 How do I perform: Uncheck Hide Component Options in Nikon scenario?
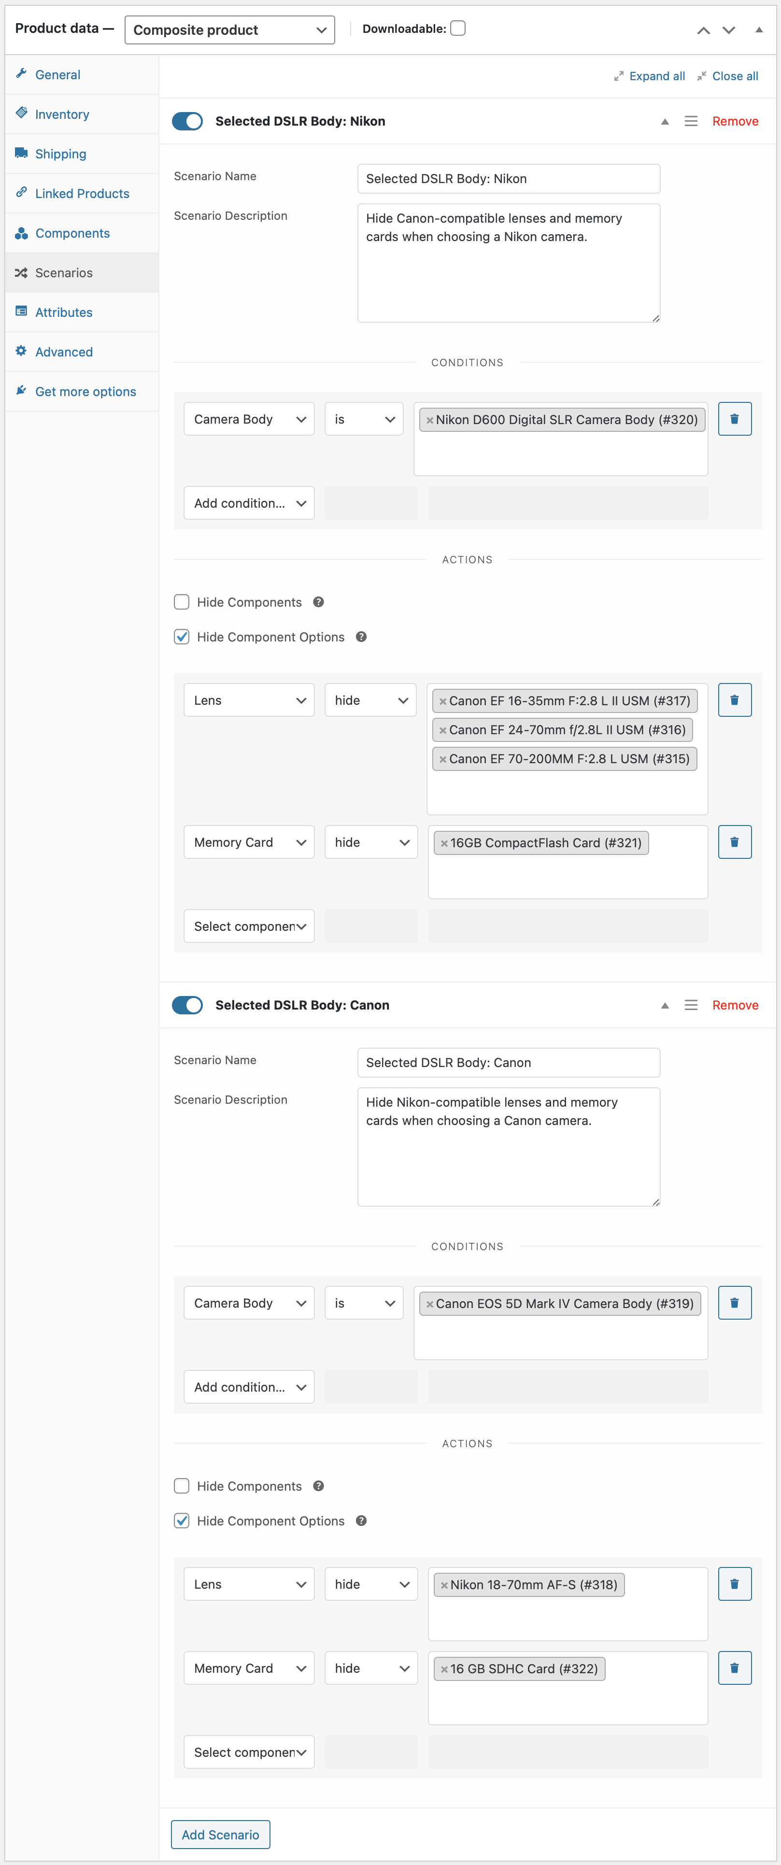(182, 636)
